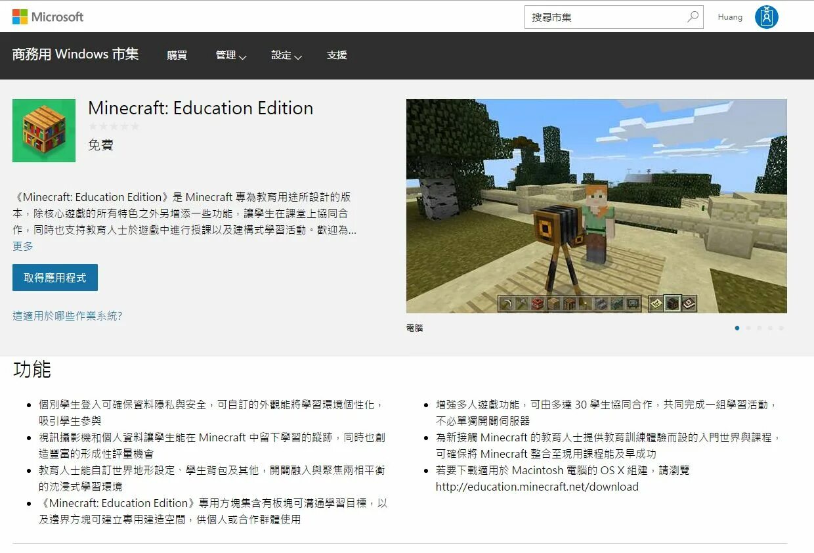The image size is (814, 553).
Task: Open the Huang account name
Action: pos(730,17)
